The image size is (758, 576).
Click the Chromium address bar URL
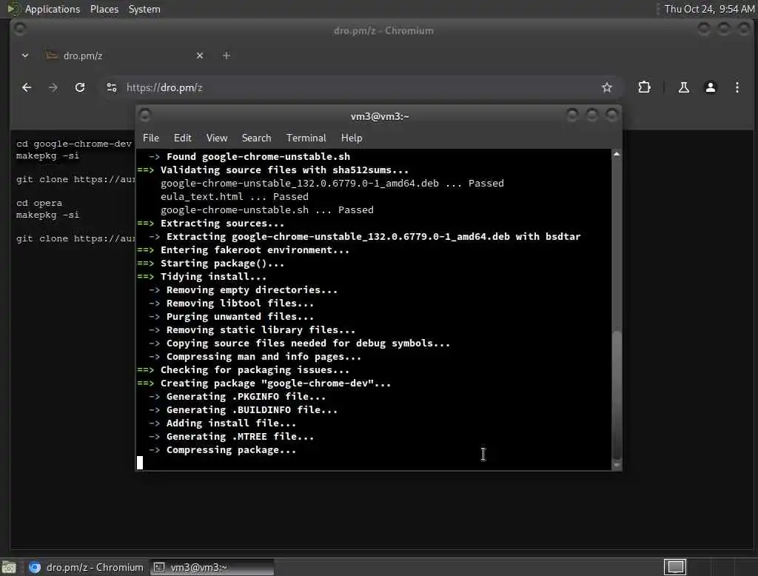tap(164, 87)
